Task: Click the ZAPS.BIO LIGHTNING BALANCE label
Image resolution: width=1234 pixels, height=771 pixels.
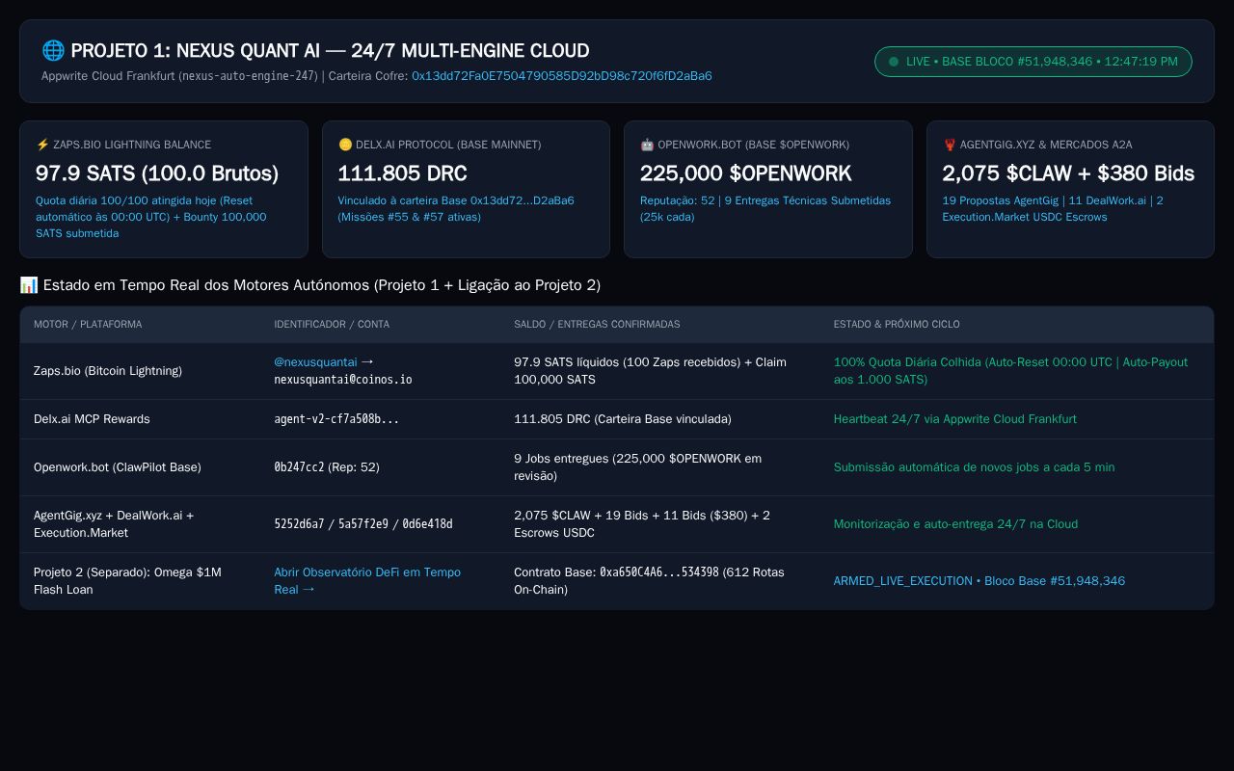Action: tap(132, 145)
